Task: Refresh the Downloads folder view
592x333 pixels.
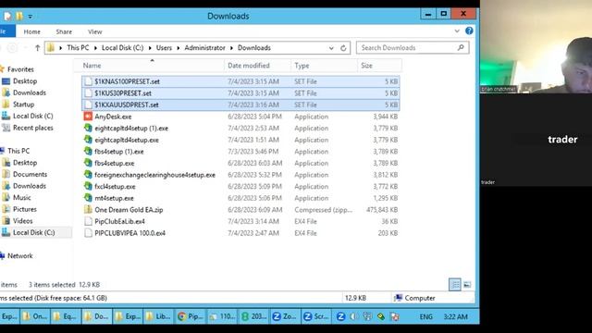Action: [x=343, y=48]
